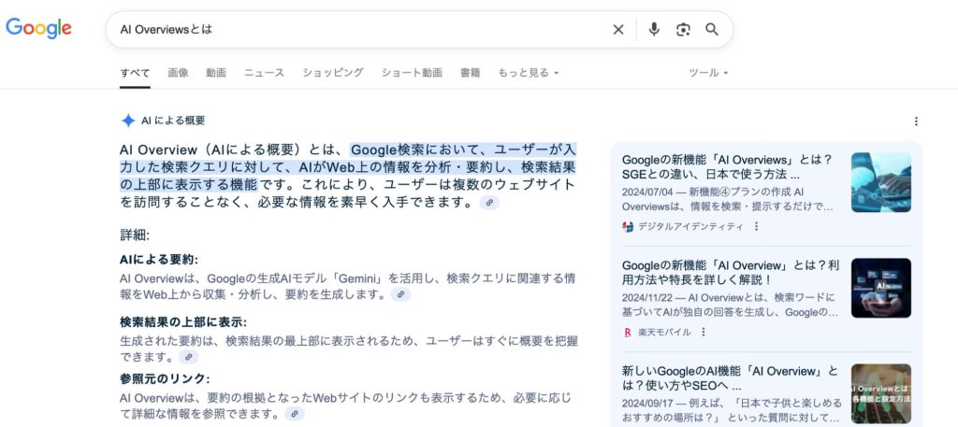This screenshot has height=427, width=958.
Task: Click the AI sparkle icon beside AI による概要
Action: coord(127,121)
